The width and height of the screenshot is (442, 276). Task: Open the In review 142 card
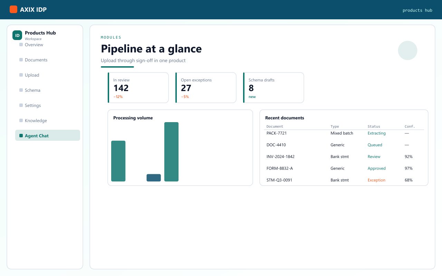tap(138, 88)
